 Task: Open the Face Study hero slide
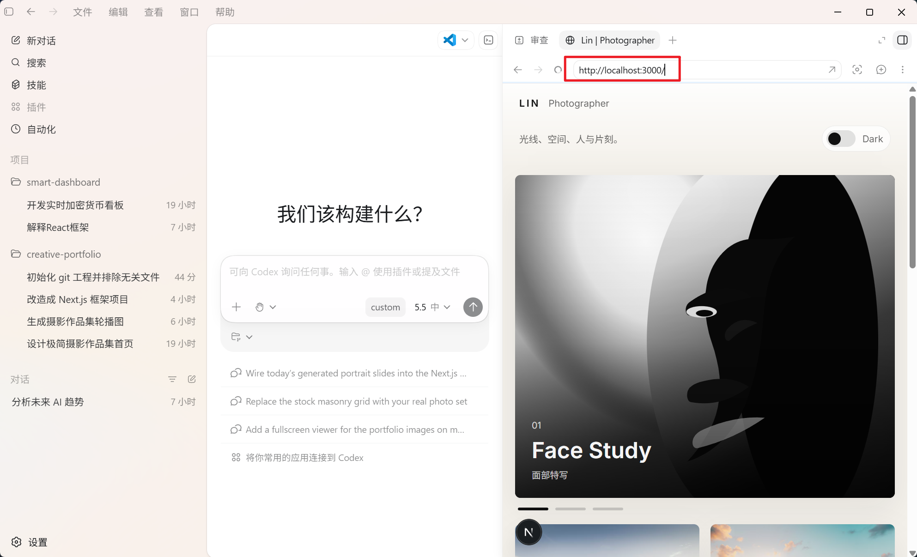[x=705, y=336]
